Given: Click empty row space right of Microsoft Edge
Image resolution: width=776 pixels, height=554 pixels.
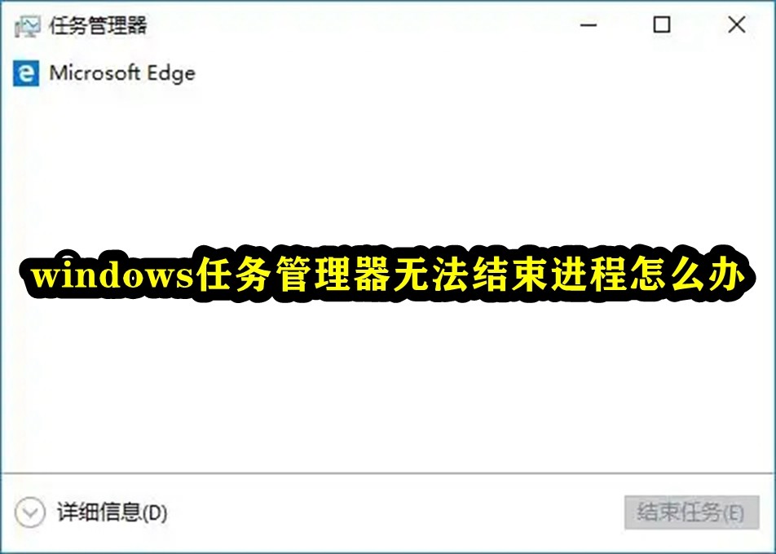Looking at the screenshot, I should [485, 73].
